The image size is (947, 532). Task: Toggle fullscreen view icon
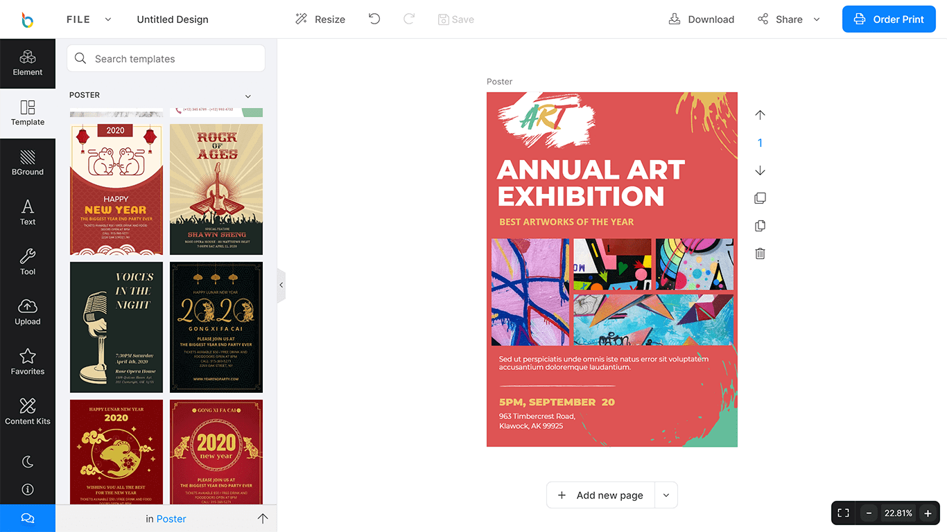click(843, 513)
